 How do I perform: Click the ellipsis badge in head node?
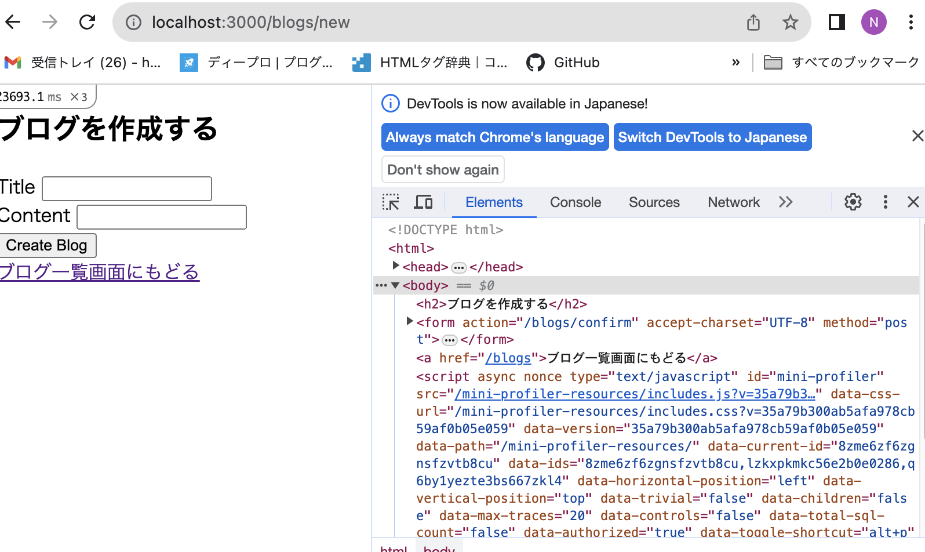pyautogui.click(x=459, y=267)
